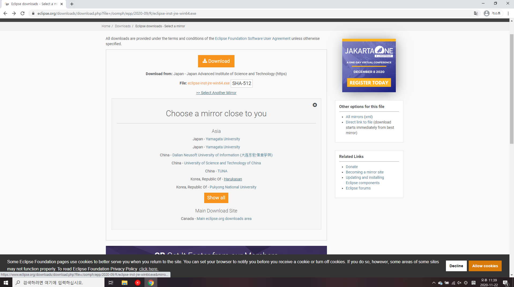Choose first Yamagata University mirror
514x287 pixels.
tap(223, 139)
